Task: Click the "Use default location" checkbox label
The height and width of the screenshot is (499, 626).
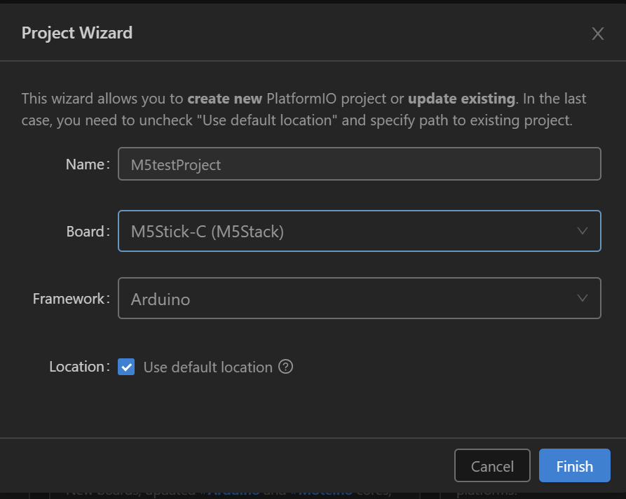Action: pyautogui.click(x=207, y=367)
